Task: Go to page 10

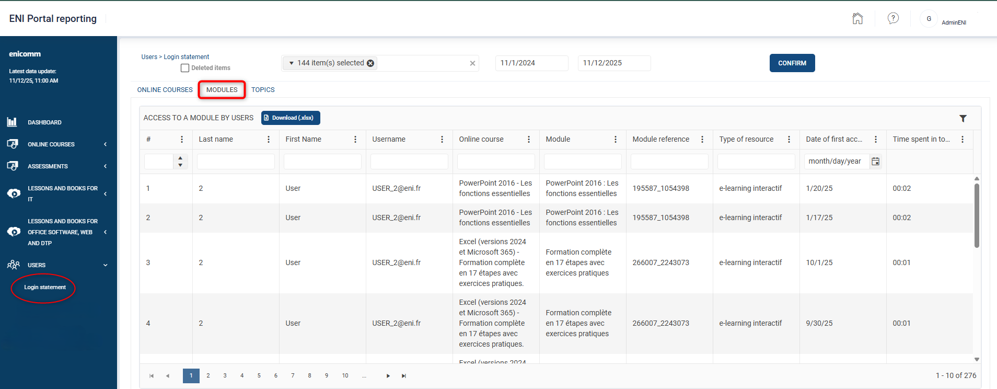Action: 345,376
